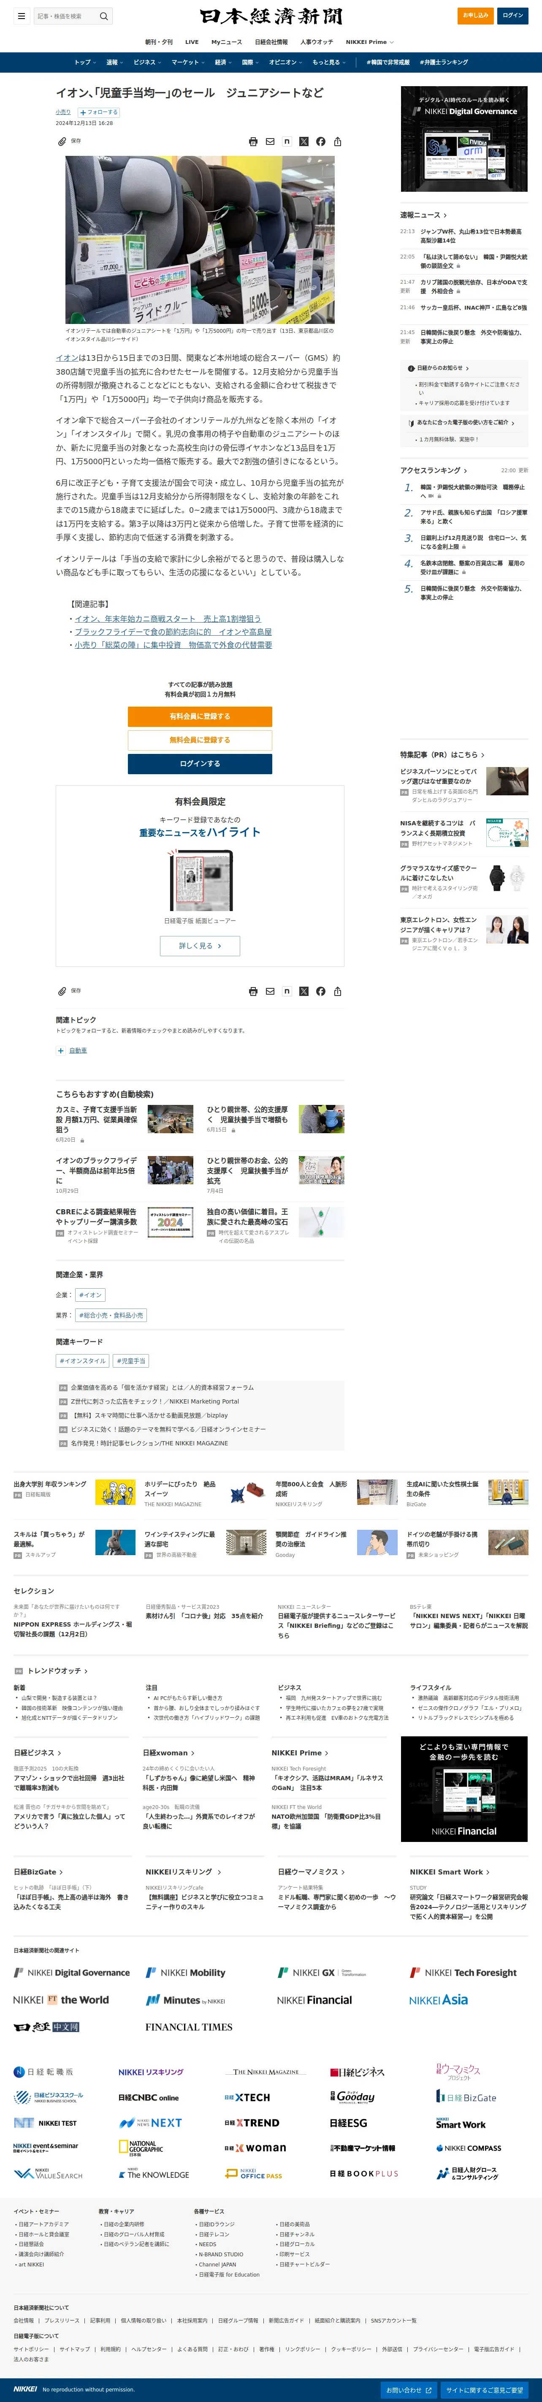542x2402 pixels.
Task: Share on note using icon under the headline
Action: (287, 142)
